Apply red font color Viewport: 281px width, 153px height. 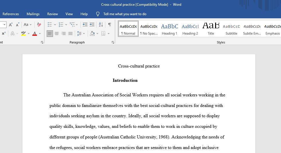click(35, 33)
